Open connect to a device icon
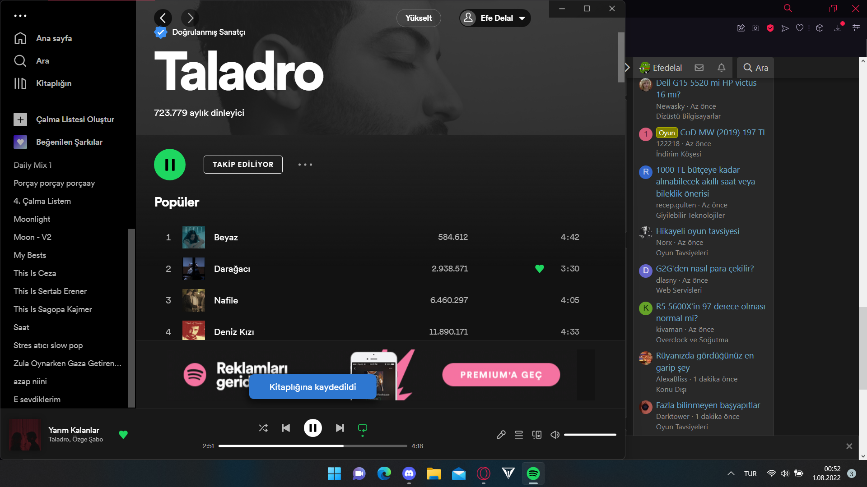Image resolution: width=867 pixels, height=487 pixels. pyautogui.click(x=537, y=435)
